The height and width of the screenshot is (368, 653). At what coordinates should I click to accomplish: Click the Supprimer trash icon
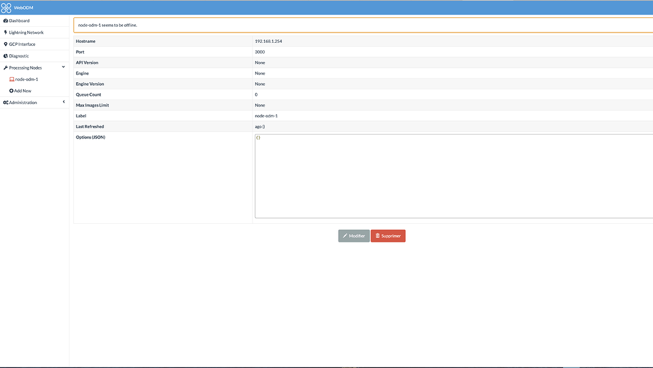tap(378, 235)
